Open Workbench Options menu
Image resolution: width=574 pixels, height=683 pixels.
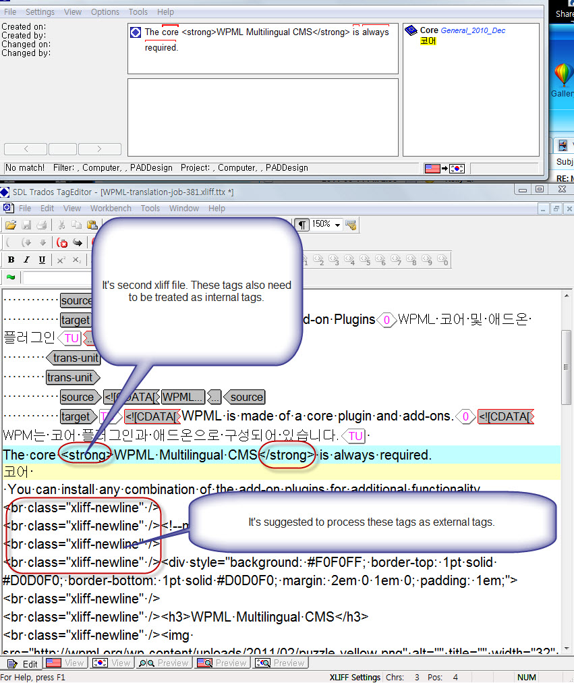(105, 11)
